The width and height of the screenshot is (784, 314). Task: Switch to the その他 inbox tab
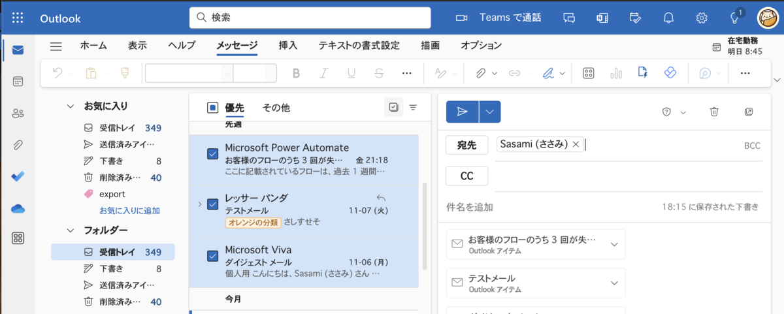pyautogui.click(x=276, y=108)
